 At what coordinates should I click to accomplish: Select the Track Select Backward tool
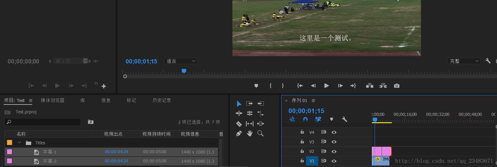(x=261, y=104)
